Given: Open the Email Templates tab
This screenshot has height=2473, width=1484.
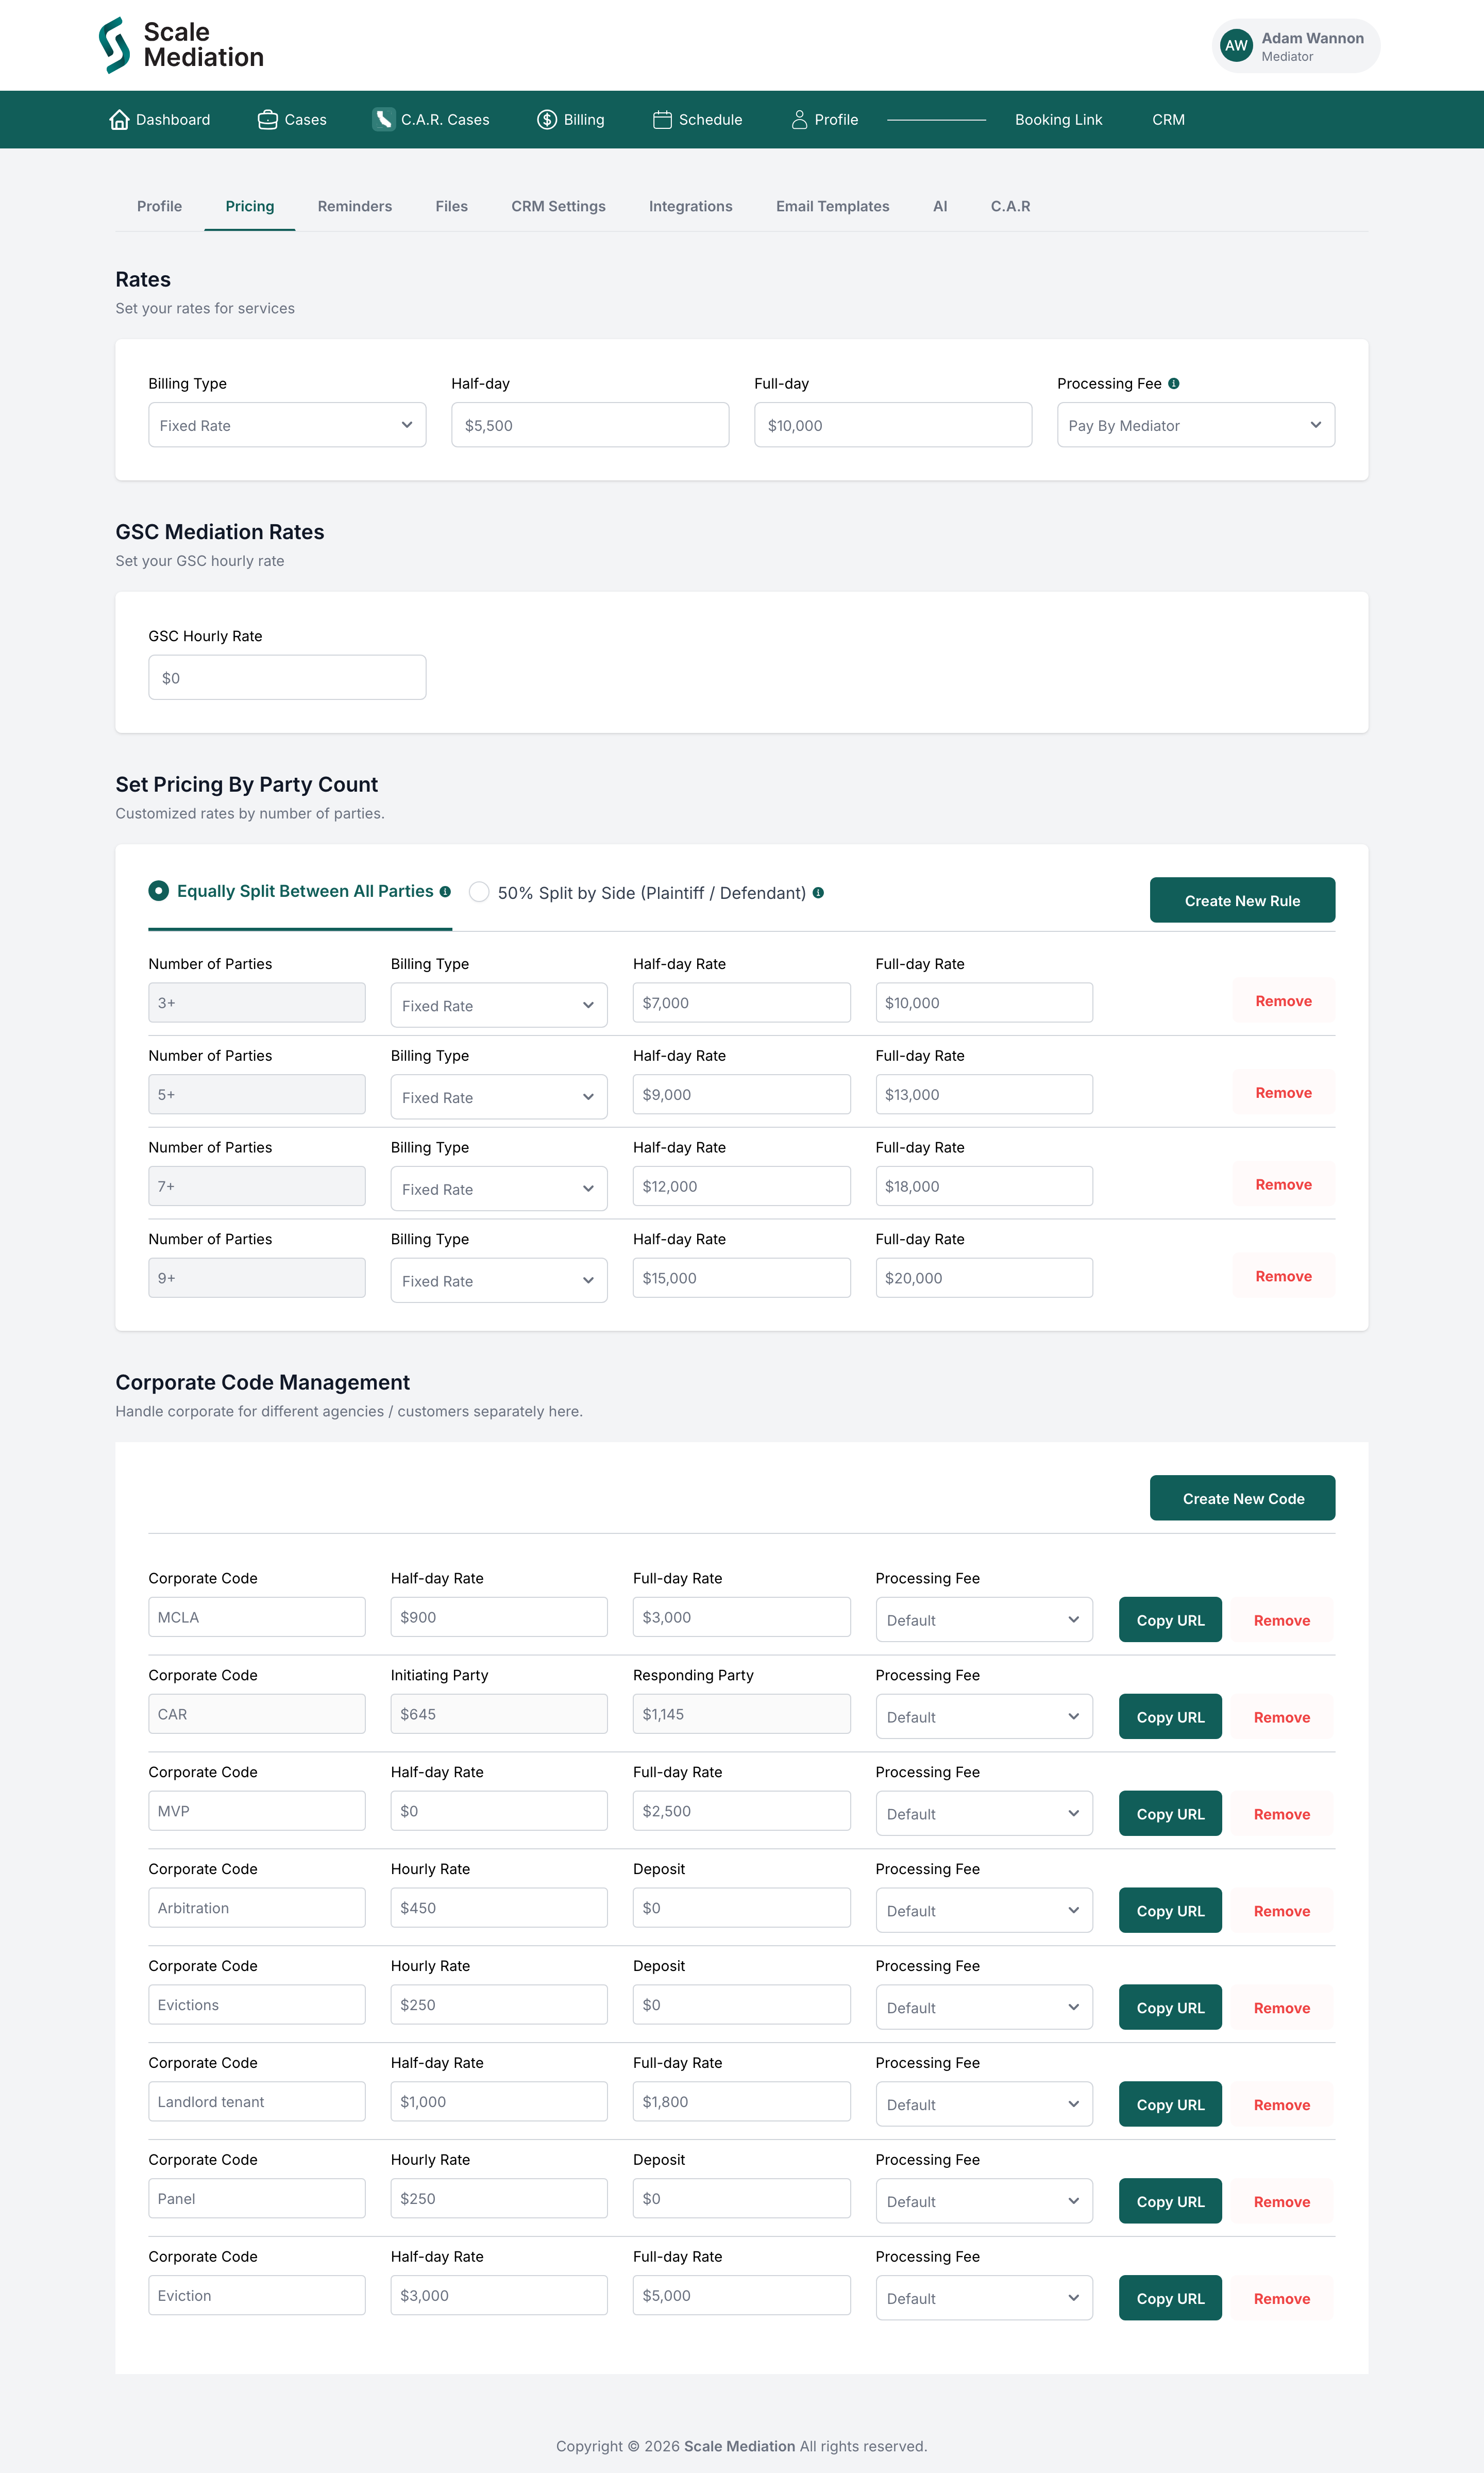Looking at the screenshot, I should 832,206.
